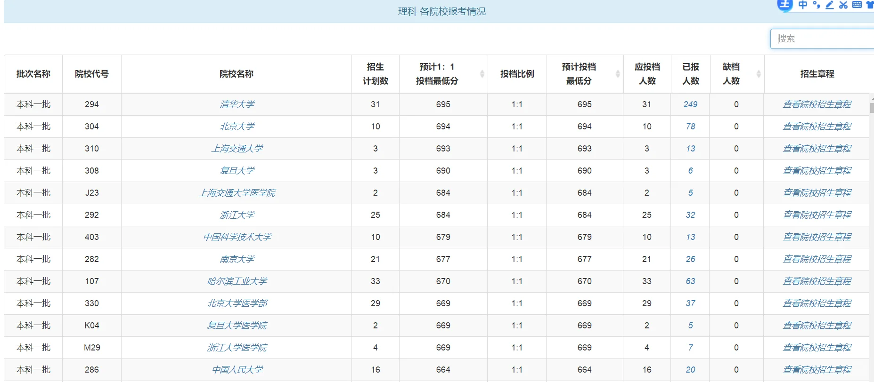Open the IME handwriting pencil icon
This screenshot has height=382, width=874.
[x=830, y=5]
